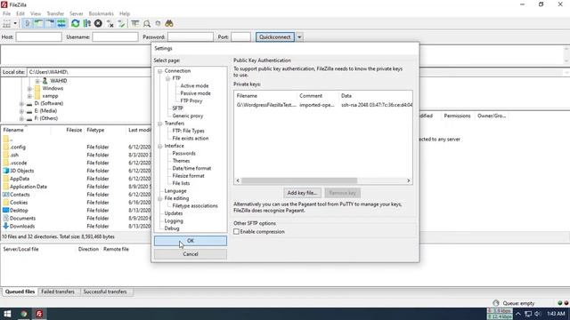Viewport: 570px width, 320px height.
Task: Collapse the Connection settings tree node
Action: point(160,71)
